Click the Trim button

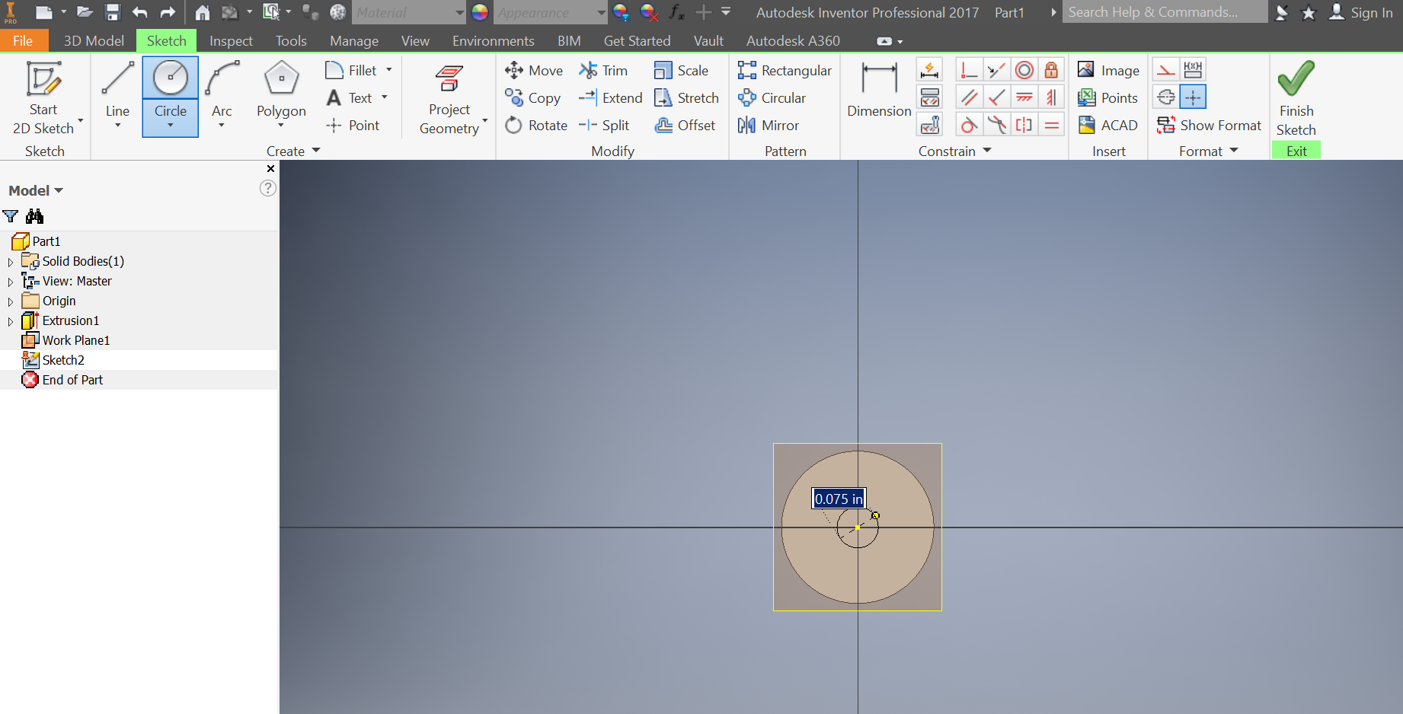coord(603,70)
